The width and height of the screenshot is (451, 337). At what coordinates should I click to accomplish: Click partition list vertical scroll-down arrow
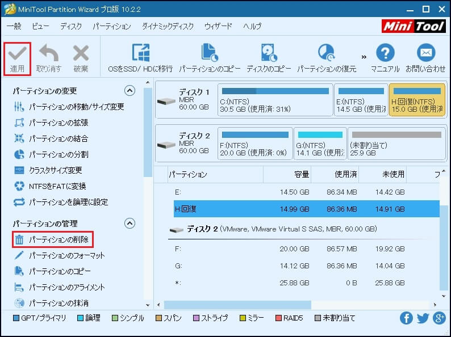[444, 296]
